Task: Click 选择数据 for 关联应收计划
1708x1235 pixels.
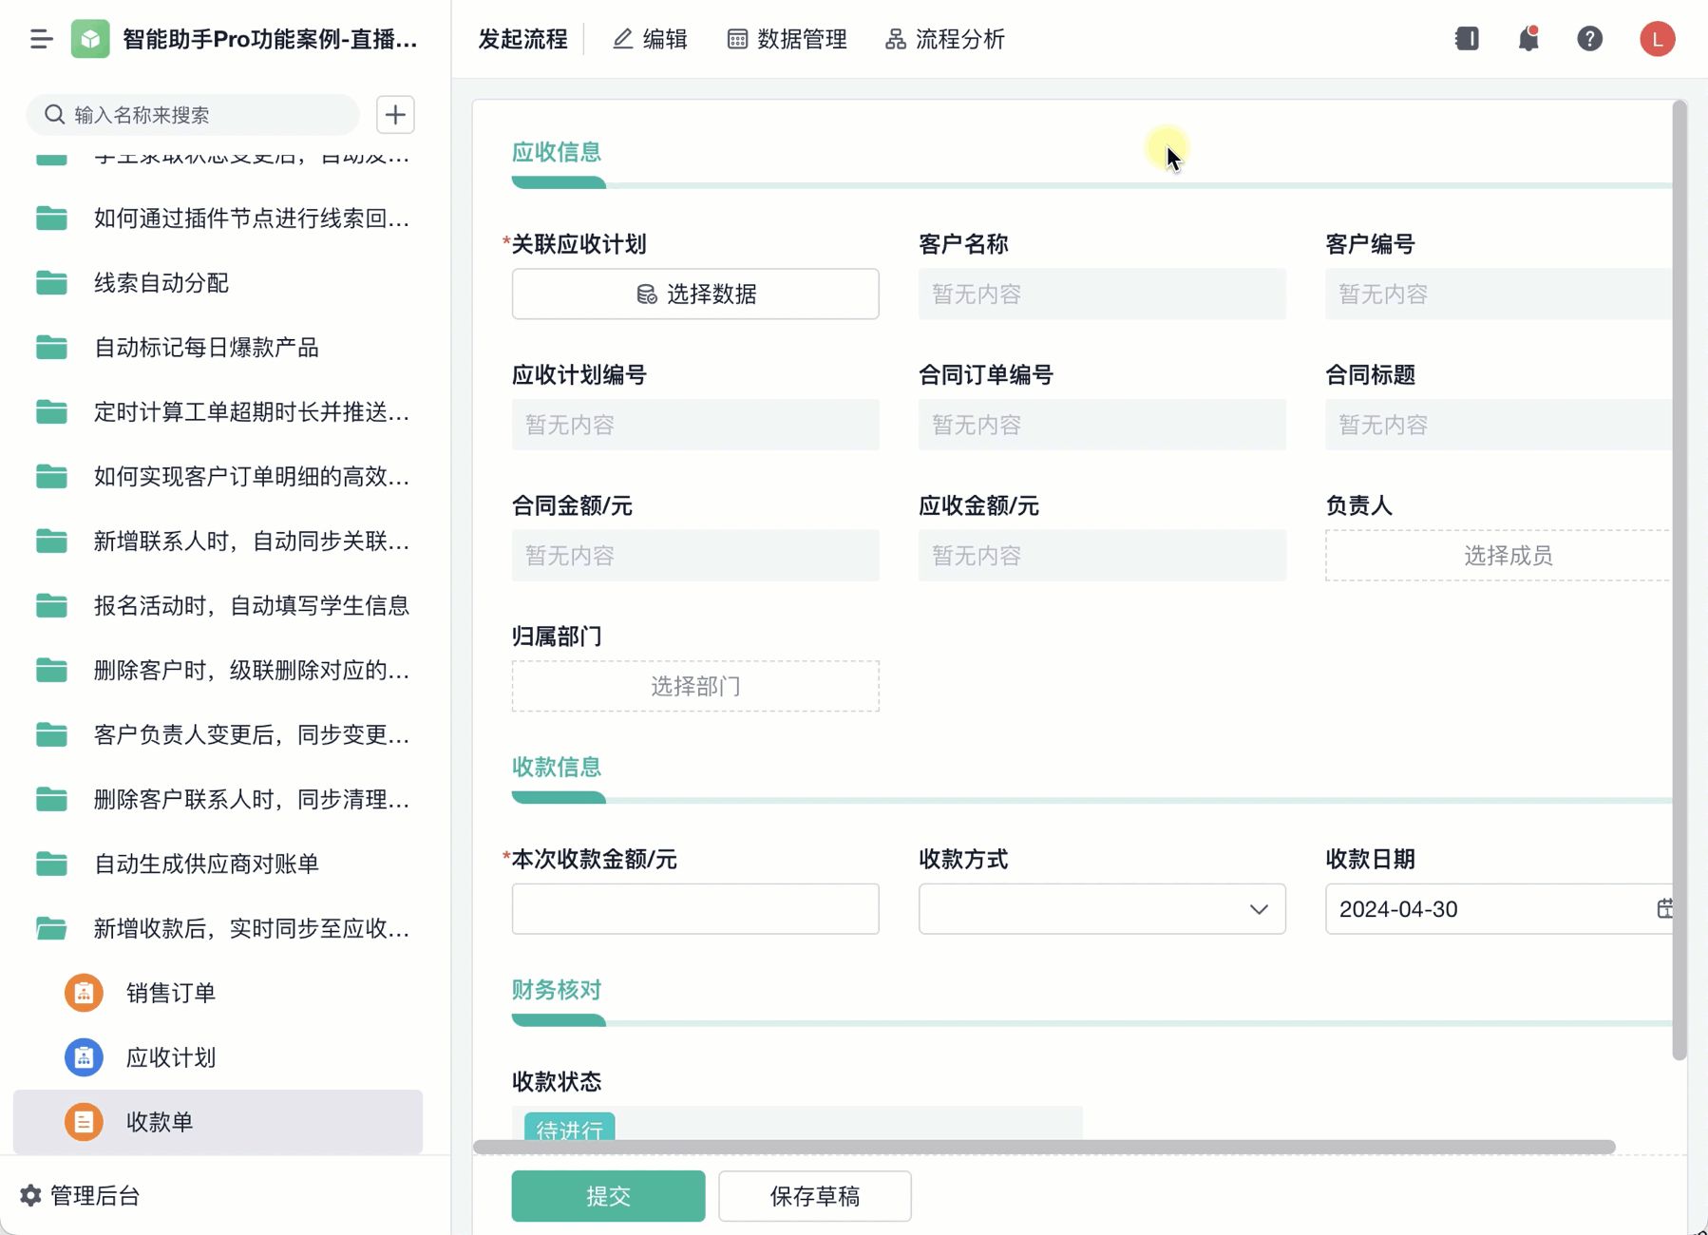Action: click(x=695, y=294)
